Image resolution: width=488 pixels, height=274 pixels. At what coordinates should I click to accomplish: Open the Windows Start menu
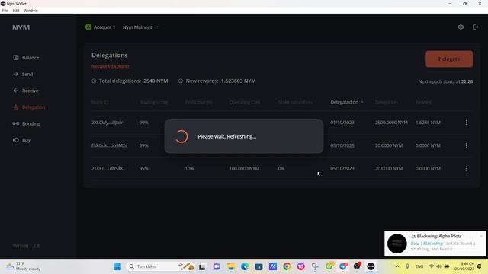click(117, 266)
